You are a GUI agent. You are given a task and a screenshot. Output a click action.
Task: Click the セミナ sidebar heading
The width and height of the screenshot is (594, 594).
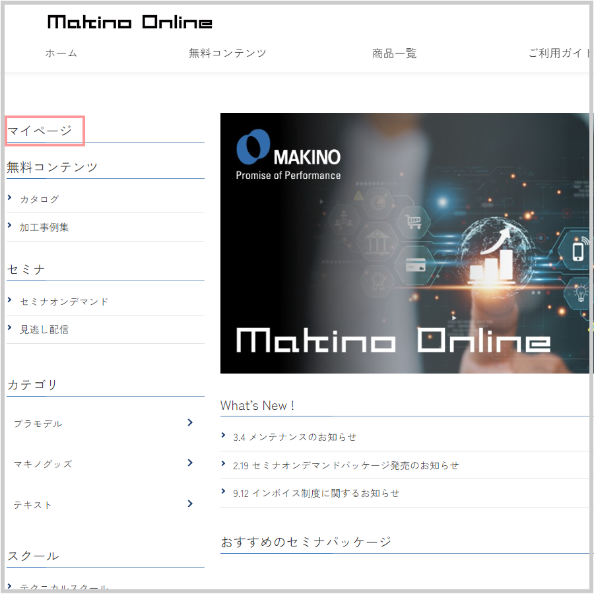[x=26, y=269]
